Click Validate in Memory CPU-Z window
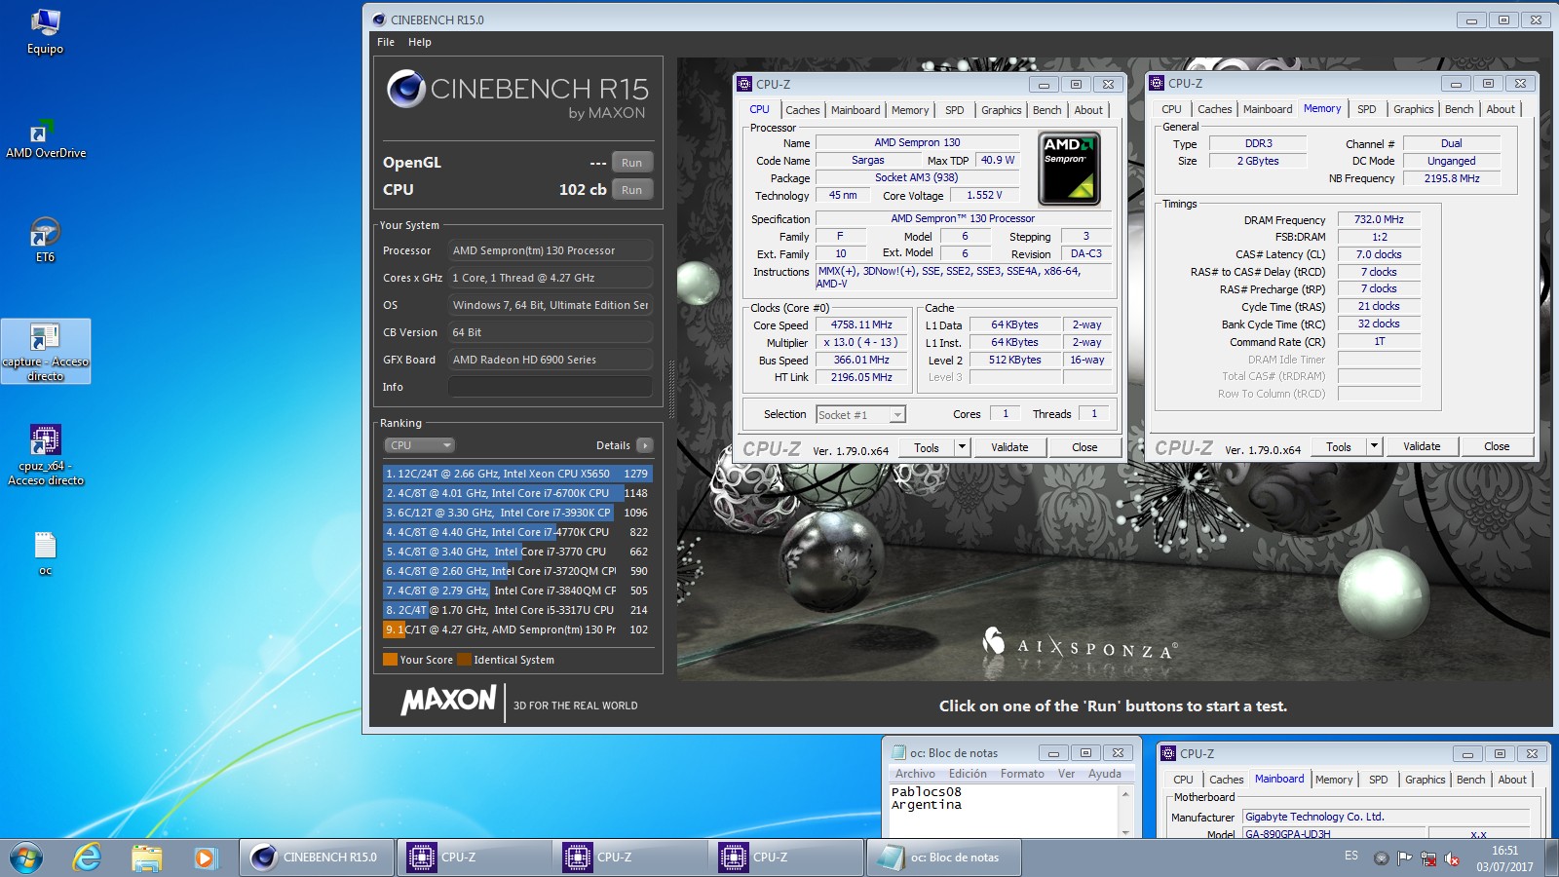 click(1422, 446)
